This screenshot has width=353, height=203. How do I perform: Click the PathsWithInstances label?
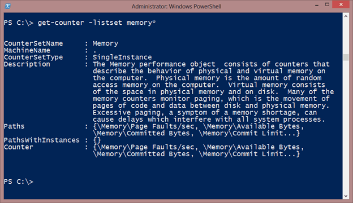(x=42, y=140)
